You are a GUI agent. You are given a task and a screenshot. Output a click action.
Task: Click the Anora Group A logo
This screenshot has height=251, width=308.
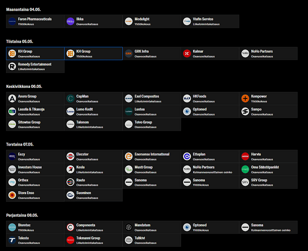(12, 98)
